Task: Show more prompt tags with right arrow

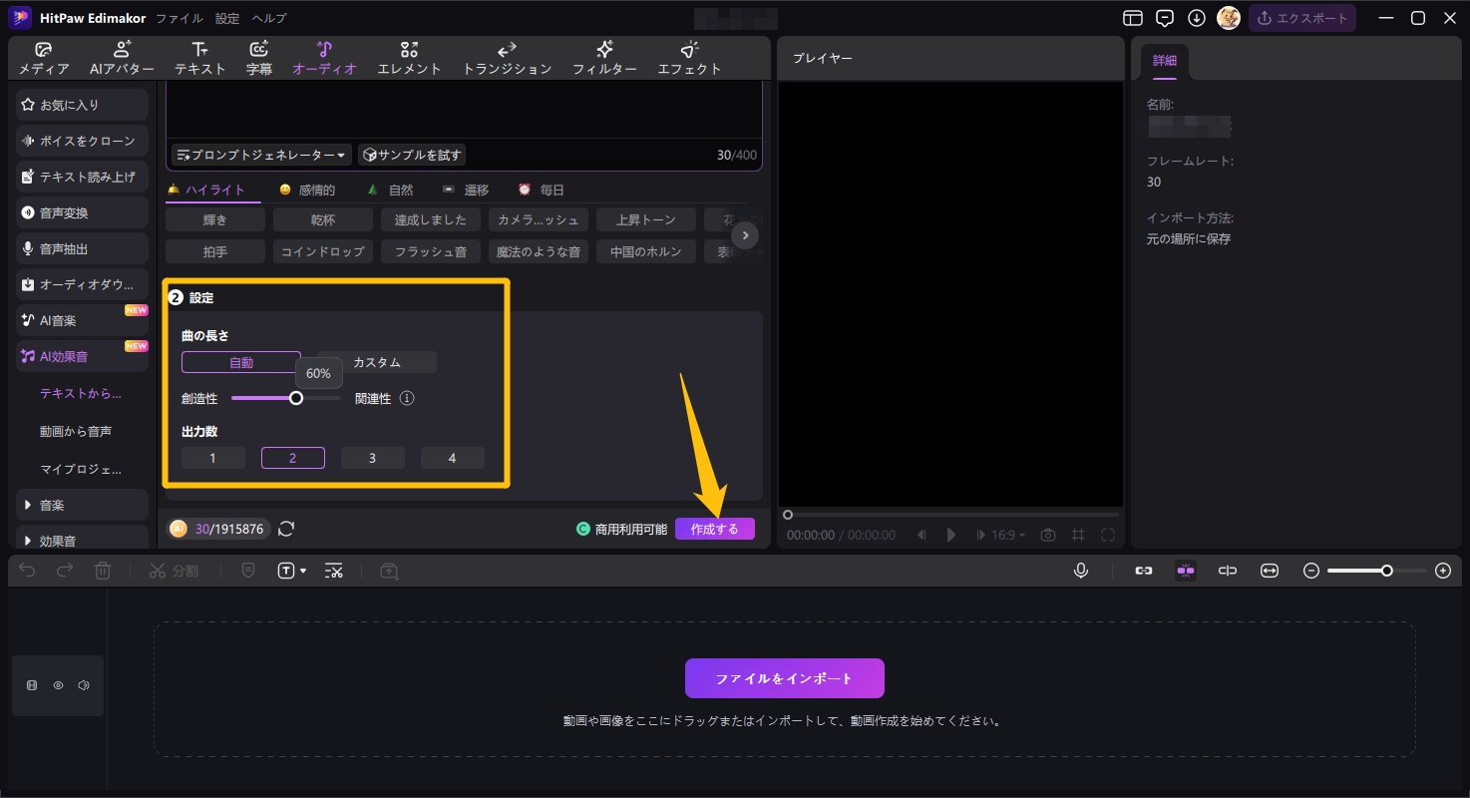Action: click(745, 235)
